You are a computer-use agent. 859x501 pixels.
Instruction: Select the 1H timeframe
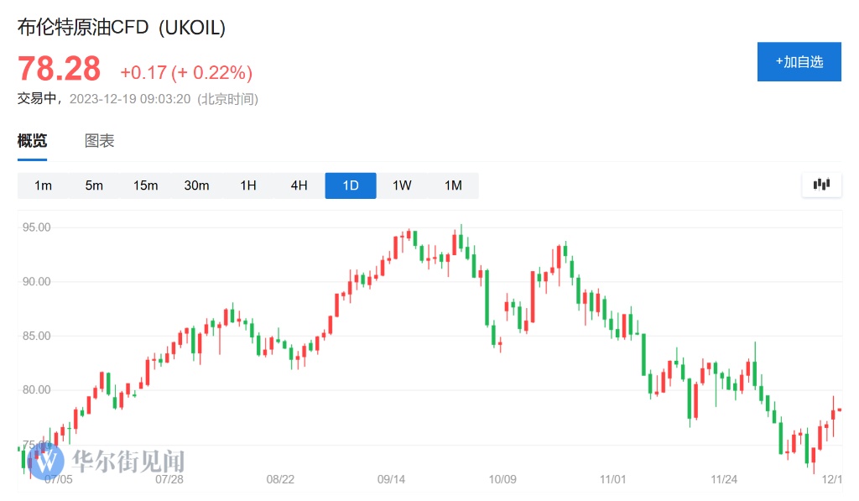pyautogui.click(x=248, y=185)
